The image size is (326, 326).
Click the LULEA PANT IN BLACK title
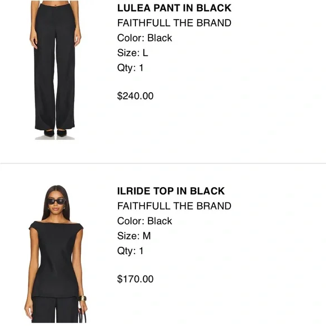(x=174, y=8)
